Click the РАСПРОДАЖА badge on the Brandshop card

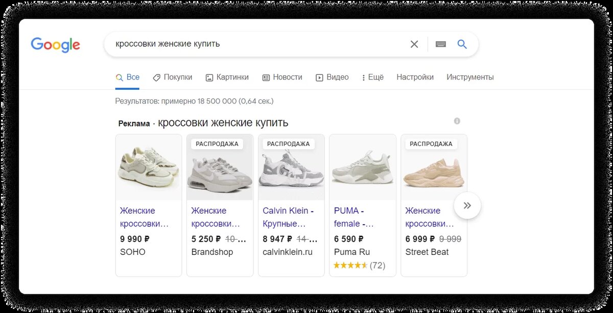217,144
